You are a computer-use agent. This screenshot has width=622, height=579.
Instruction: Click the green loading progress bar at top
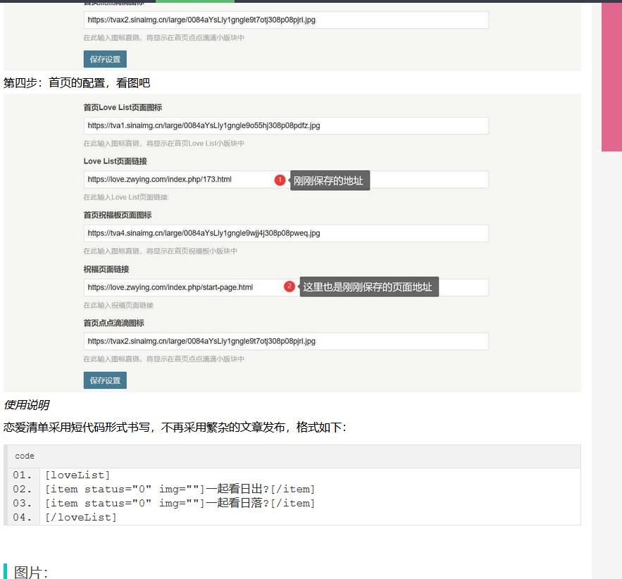194,1
